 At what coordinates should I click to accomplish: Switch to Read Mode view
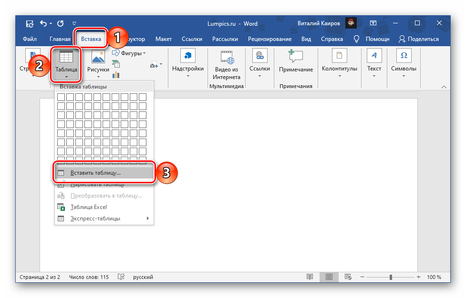(x=310, y=277)
